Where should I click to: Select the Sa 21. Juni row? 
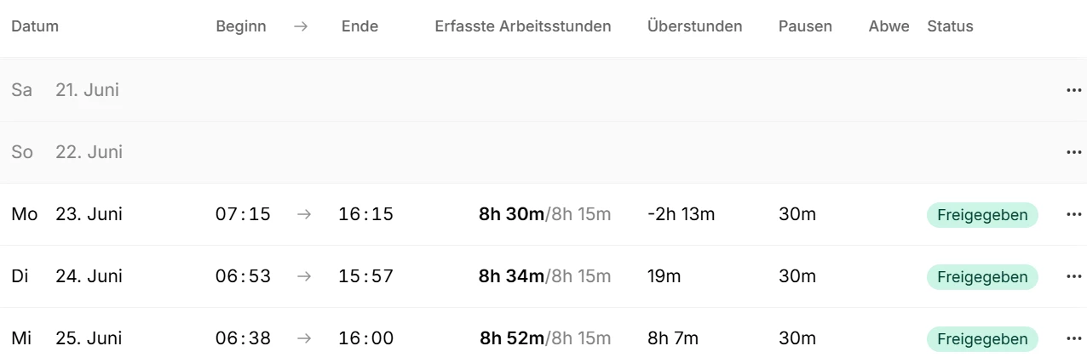pyautogui.click(x=543, y=90)
